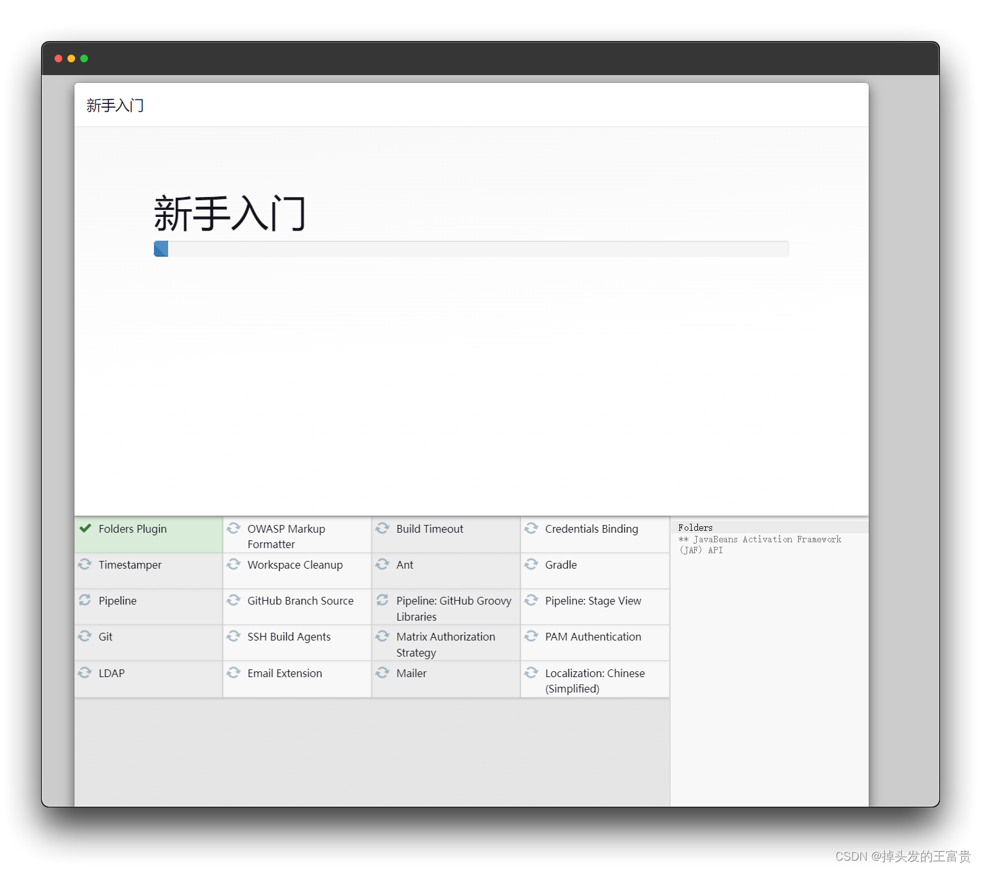
Task: Select the Timestamper plugin name
Action: point(130,565)
